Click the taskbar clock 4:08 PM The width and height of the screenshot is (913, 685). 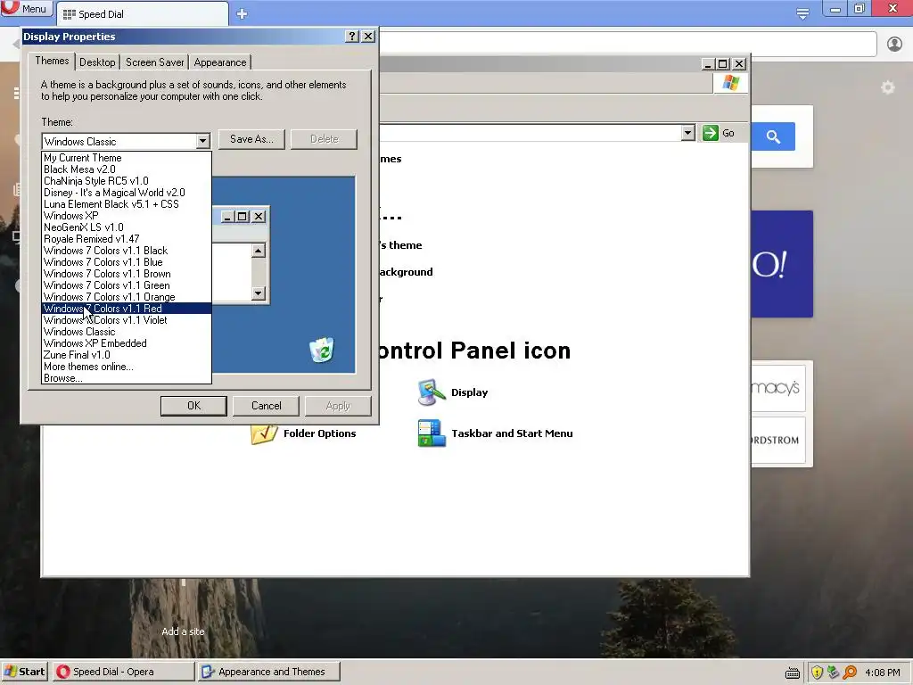click(883, 673)
